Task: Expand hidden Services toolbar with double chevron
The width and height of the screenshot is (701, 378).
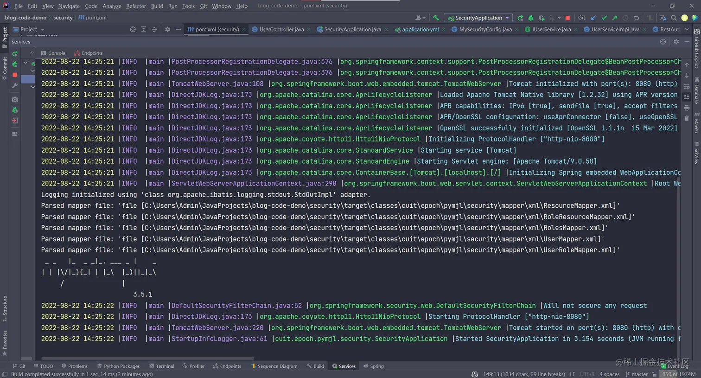Action: pyautogui.click(x=32, y=52)
